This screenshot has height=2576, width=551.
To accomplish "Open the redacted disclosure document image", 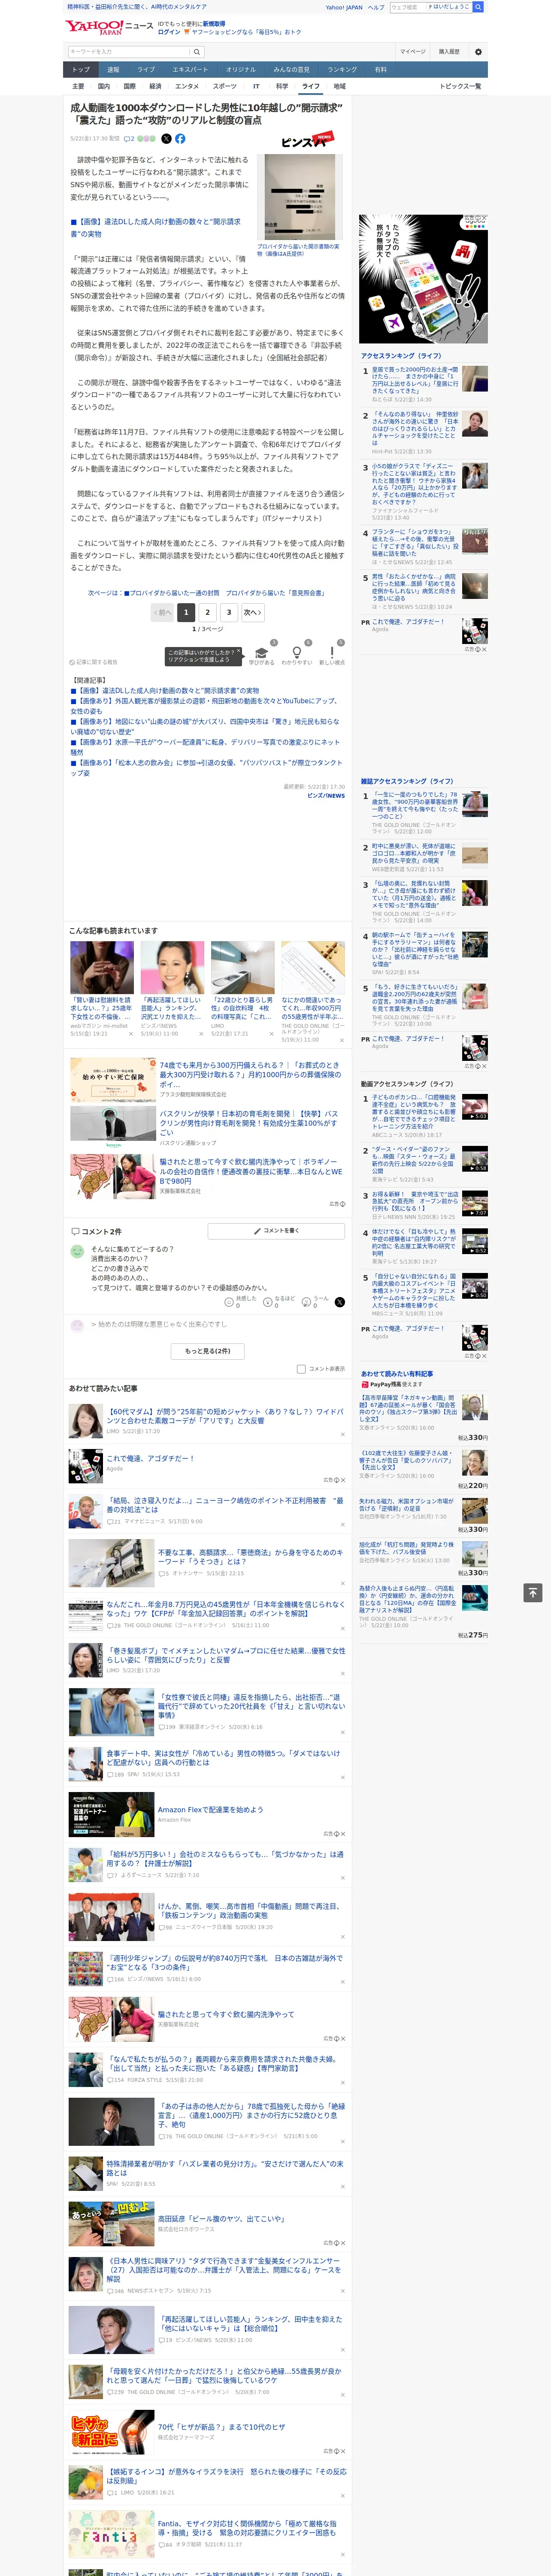I will point(300,197).
